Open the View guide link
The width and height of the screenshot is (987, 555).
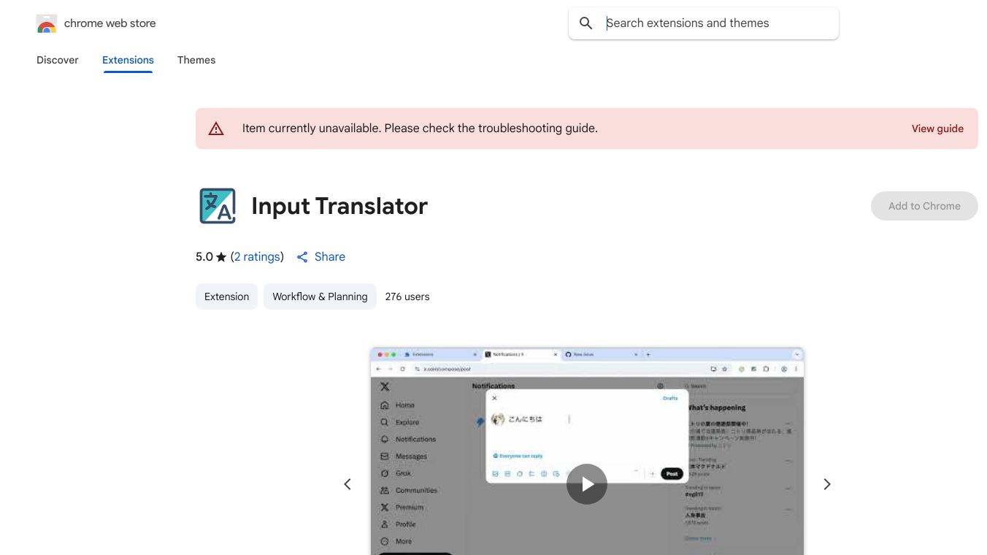coord(937,129)
